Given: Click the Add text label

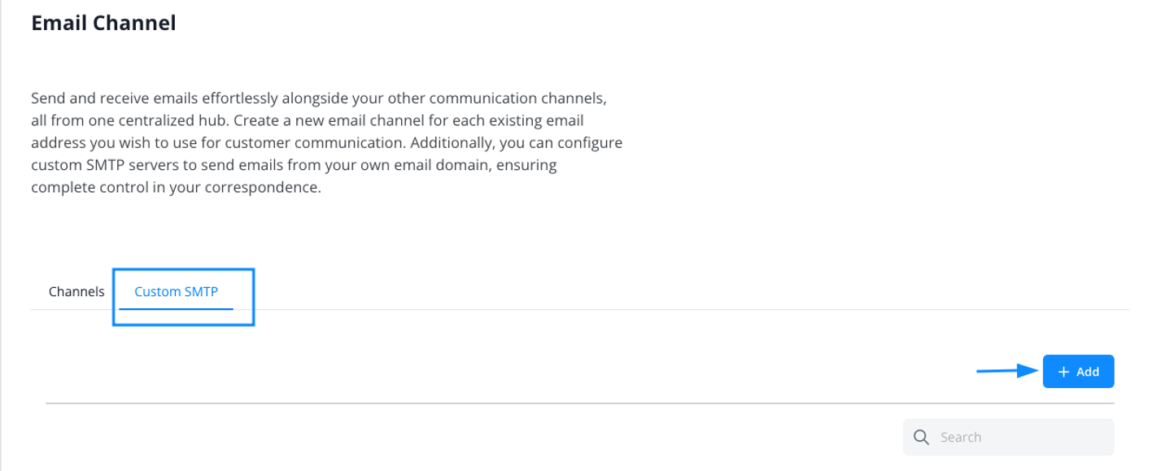Looking at the screenshot, I should coord(1088,372).
